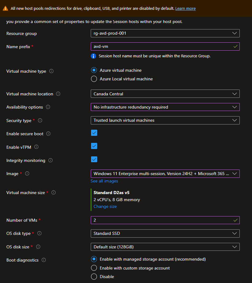The height and width of the screenshot is (283, 252).
Task: Open the OS disk type dropdown
Action: coord(165,233)
